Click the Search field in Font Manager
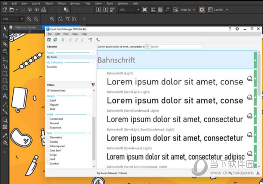 (x=176, y=46)
